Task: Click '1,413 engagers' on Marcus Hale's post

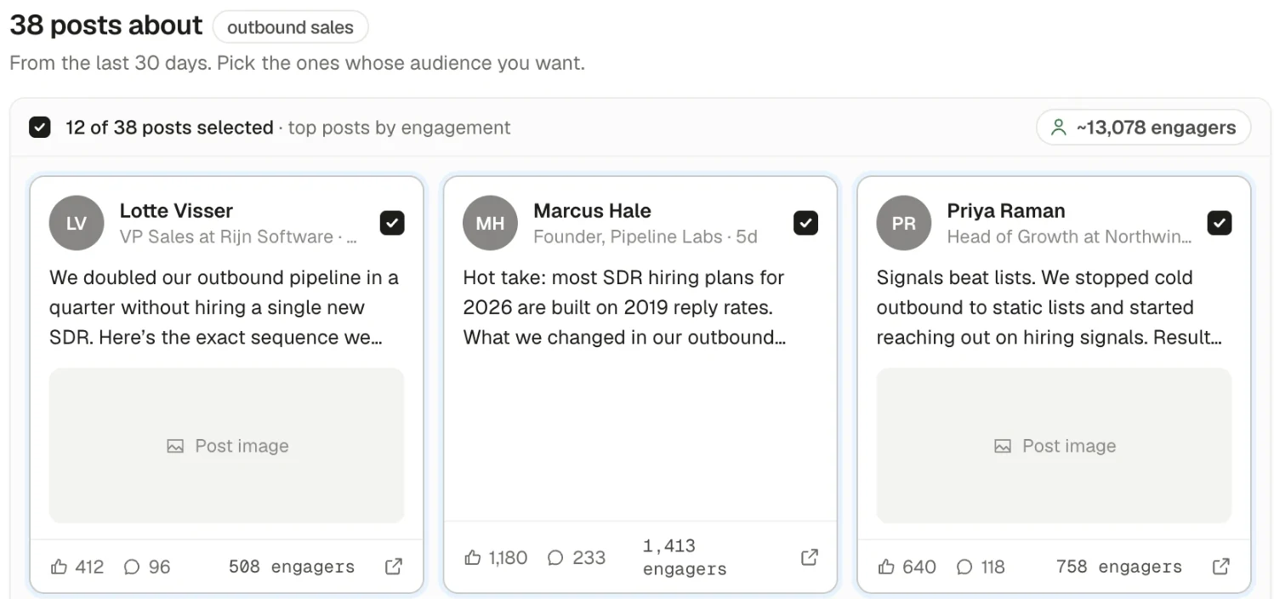Action: pyautogui.click(x=685, y=557)
